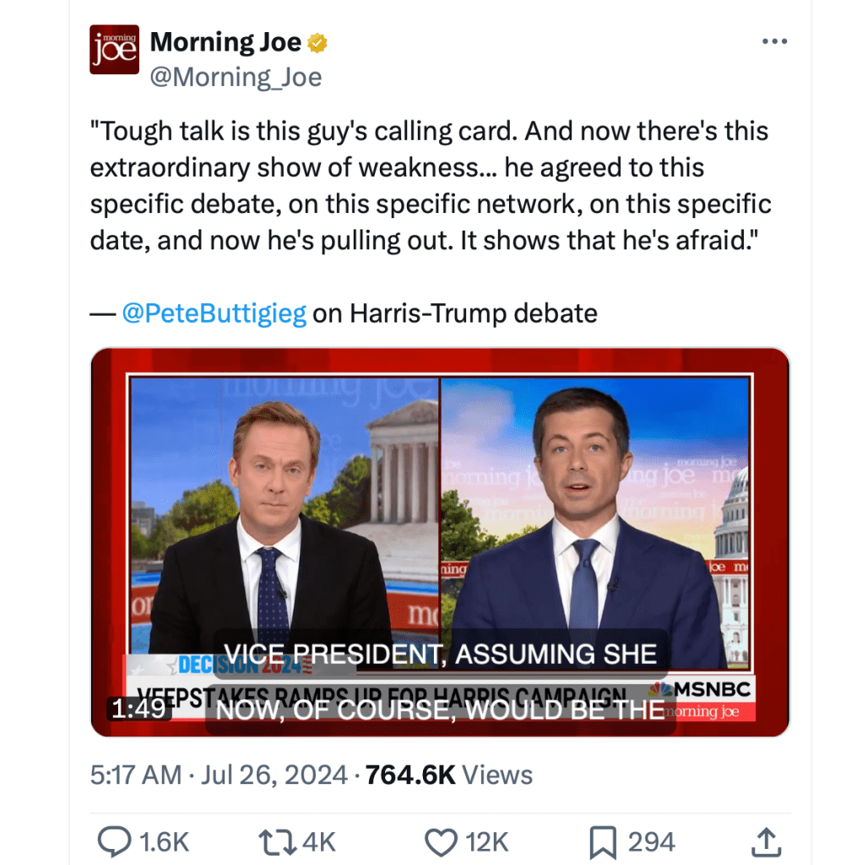This screenshot has height=865, width=846.
Task: Click the Morning Joe profile avatar
Action: point(114,50)
